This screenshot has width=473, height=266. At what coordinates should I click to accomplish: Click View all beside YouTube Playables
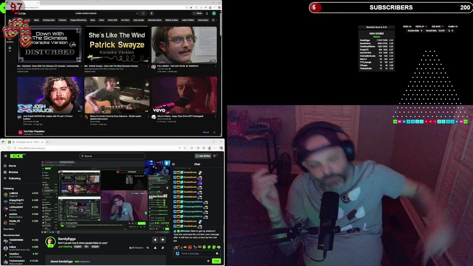click(x=206, y=132)
